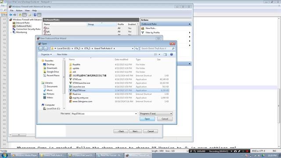Select Outbound Rules in the firewall tree
The image size is (281, 158).
(24, 26)
